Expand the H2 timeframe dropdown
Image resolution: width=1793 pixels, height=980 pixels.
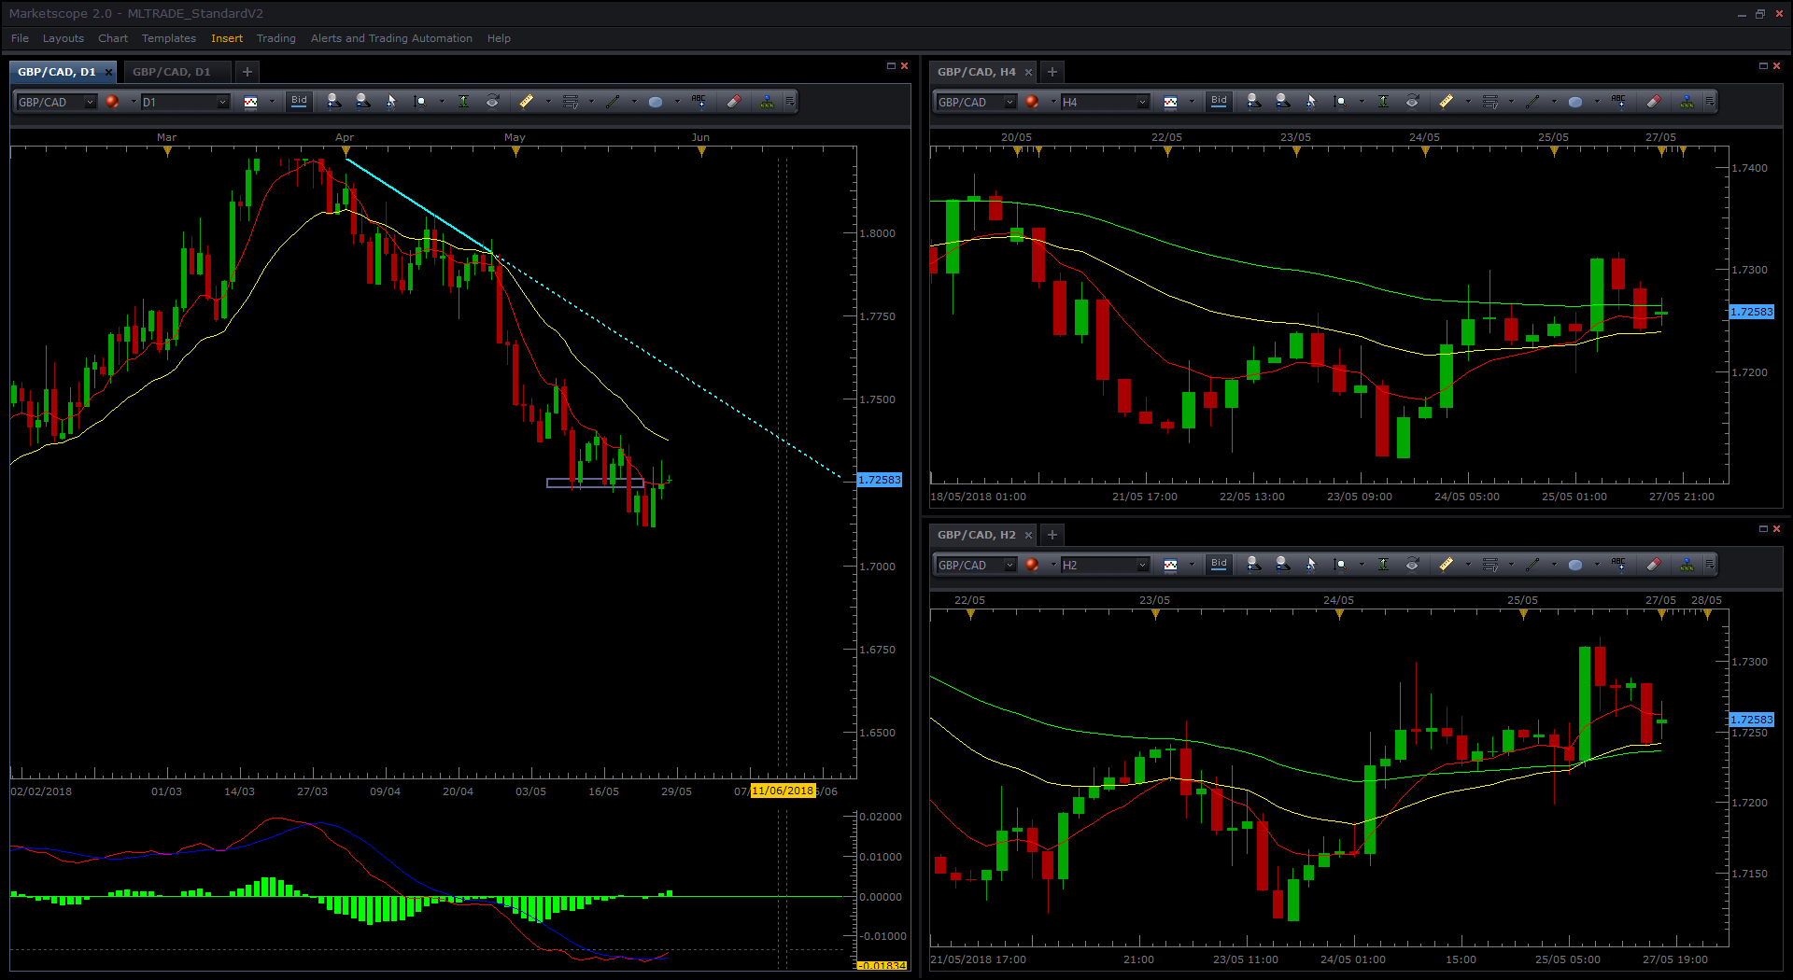point(1142,565)
